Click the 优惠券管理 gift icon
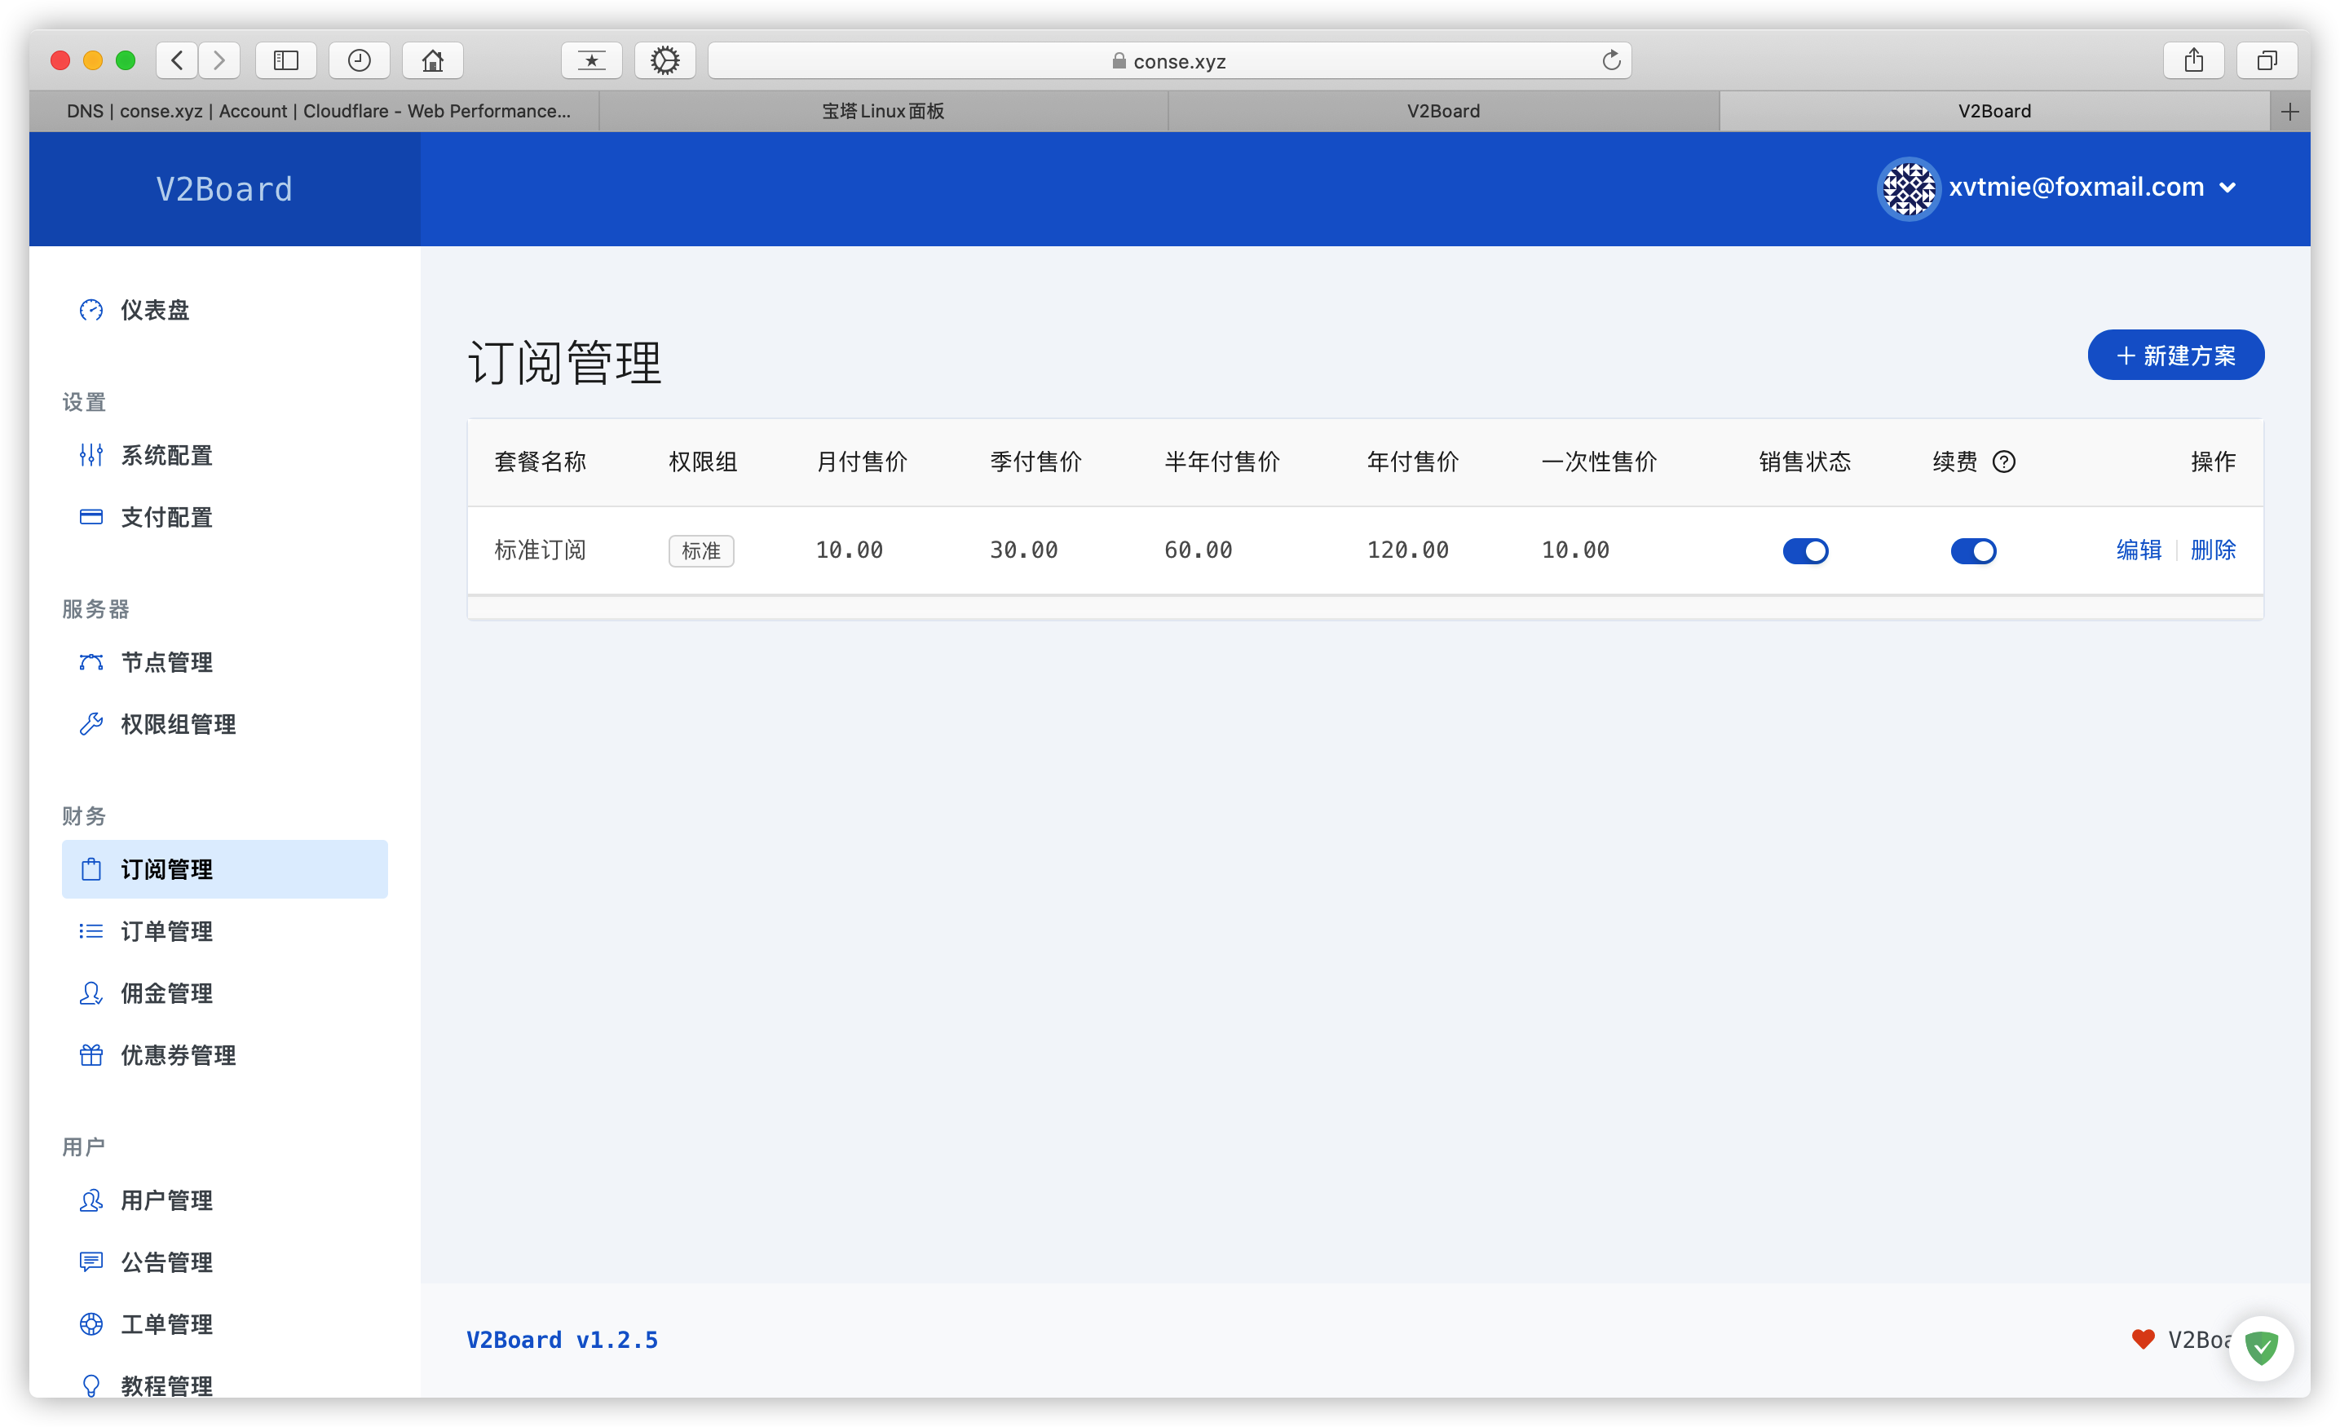 point(91,1054)
